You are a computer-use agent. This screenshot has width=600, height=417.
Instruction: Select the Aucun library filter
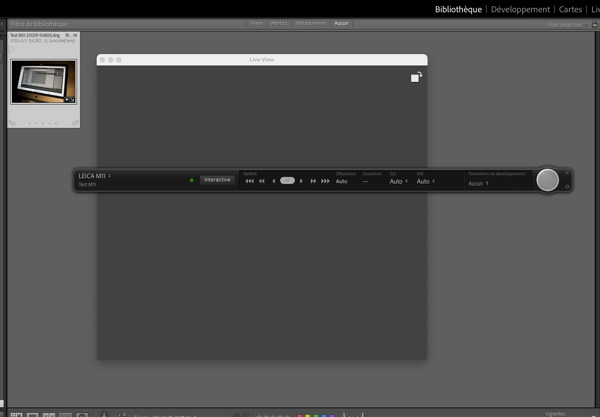pos(341,23)
